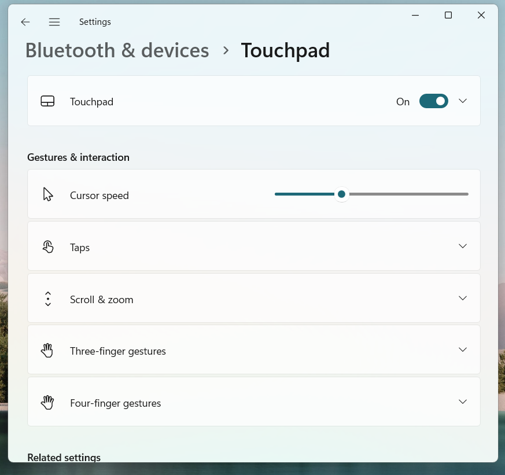Select the Touchpad breadcrumb label
Image resolution: width=505 pixels, height=475 pixels.
coord(285,50)
